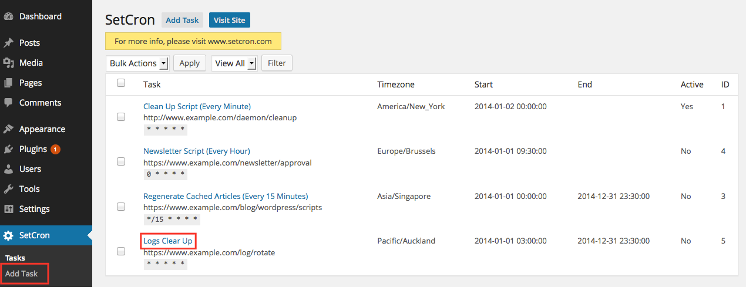This screenshot has height=287, width=746.
Task: Check the Regenerate Cached Articles row checkbox
Action: point(121,207)
